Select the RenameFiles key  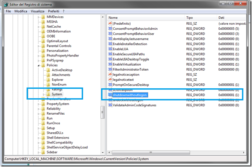55,113
